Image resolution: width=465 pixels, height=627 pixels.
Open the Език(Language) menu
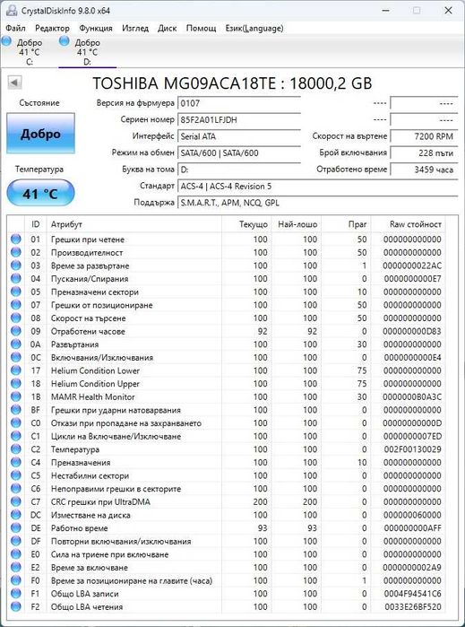point(254,29)
